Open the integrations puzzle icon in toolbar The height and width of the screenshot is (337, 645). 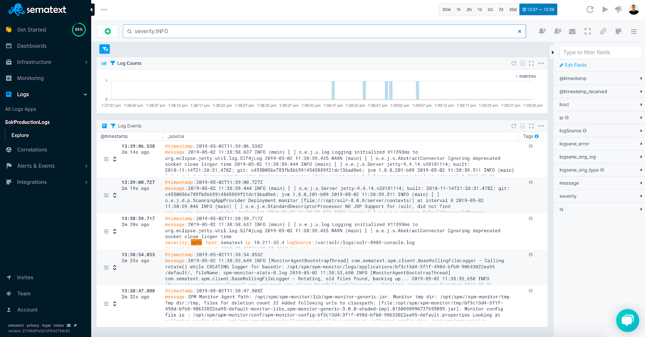click(618, 31)
